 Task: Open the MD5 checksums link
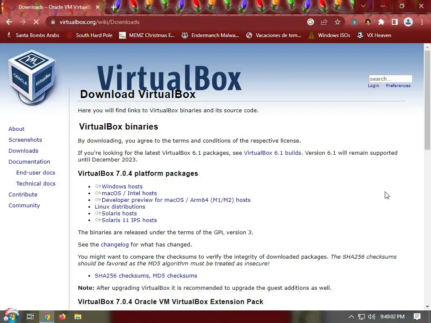(175, 275)
